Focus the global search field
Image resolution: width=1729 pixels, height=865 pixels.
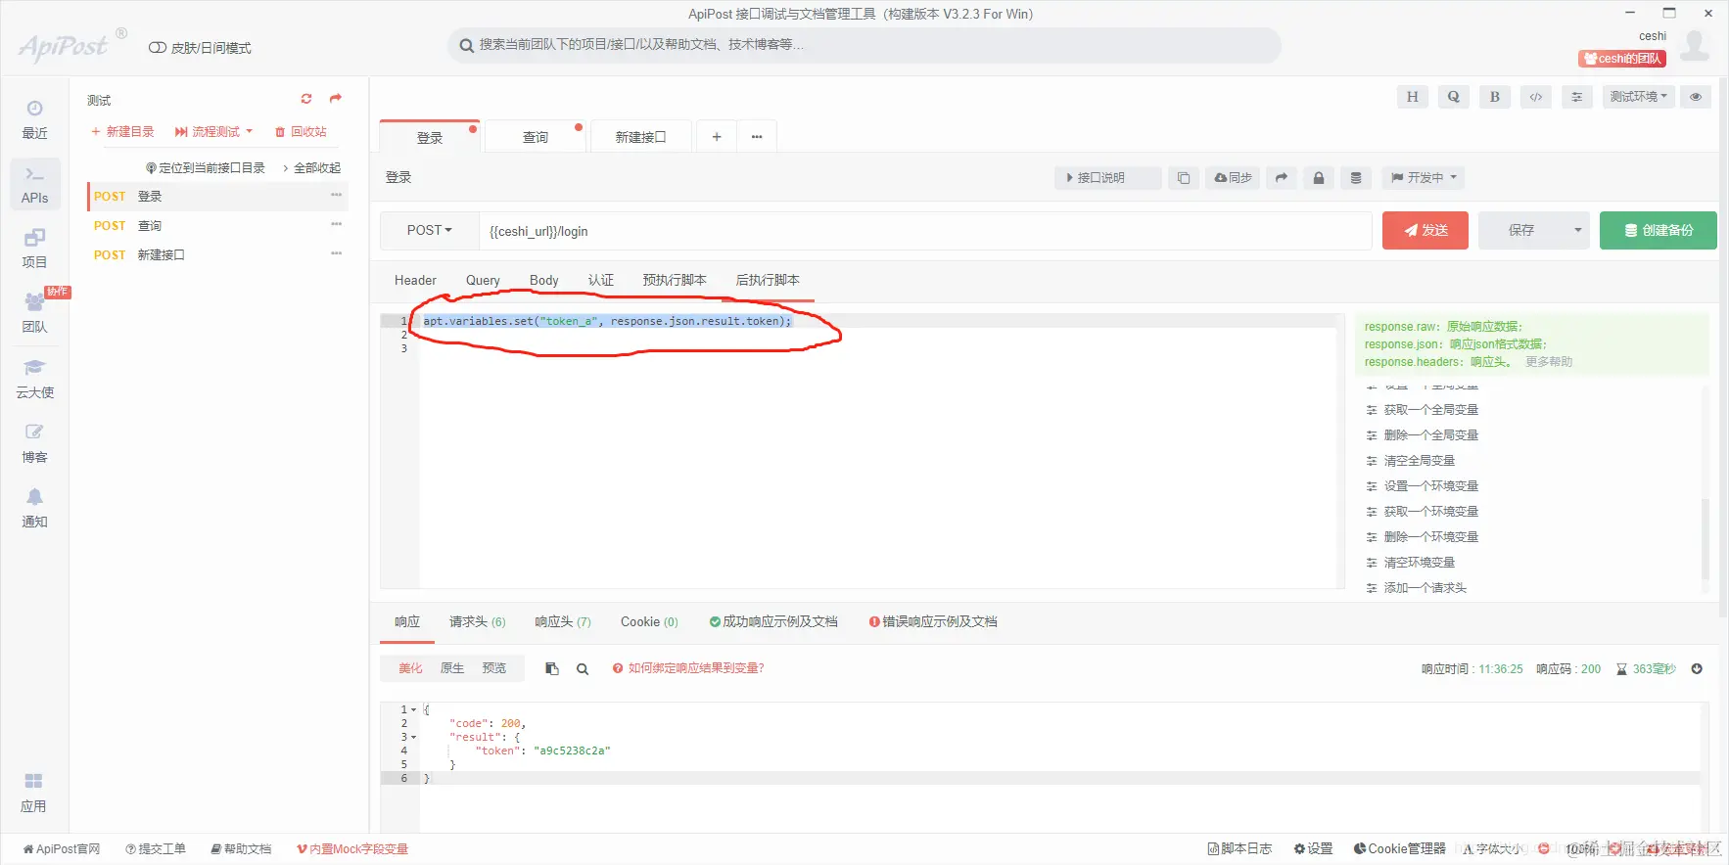click(x=864, y=45)
